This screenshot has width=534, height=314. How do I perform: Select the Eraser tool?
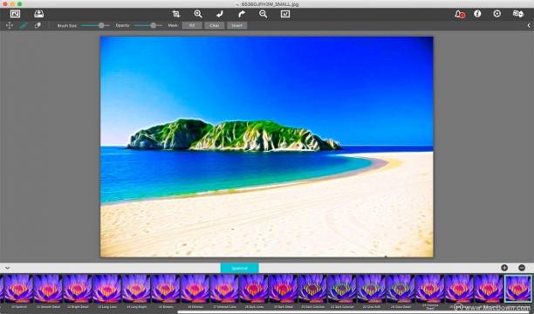tap(38, 25)
